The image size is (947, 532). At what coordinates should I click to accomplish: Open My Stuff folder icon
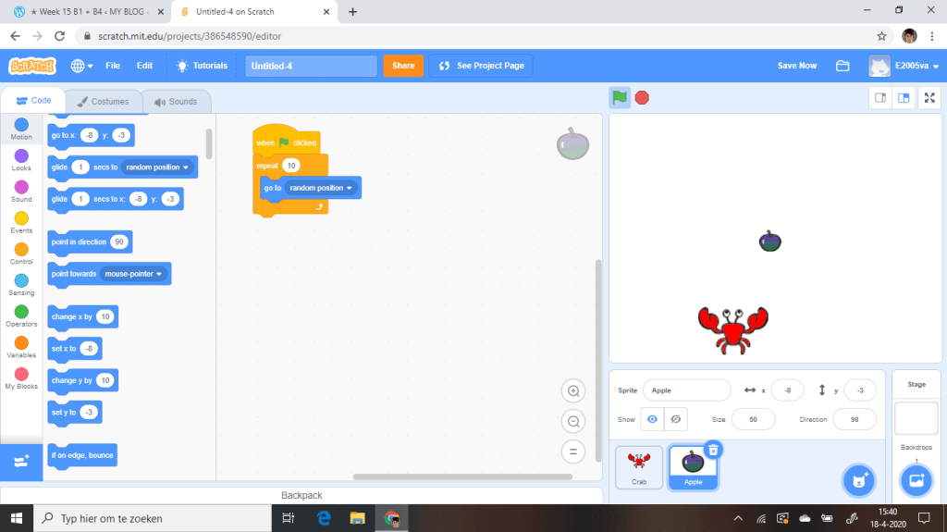click(x=842, y=66)
